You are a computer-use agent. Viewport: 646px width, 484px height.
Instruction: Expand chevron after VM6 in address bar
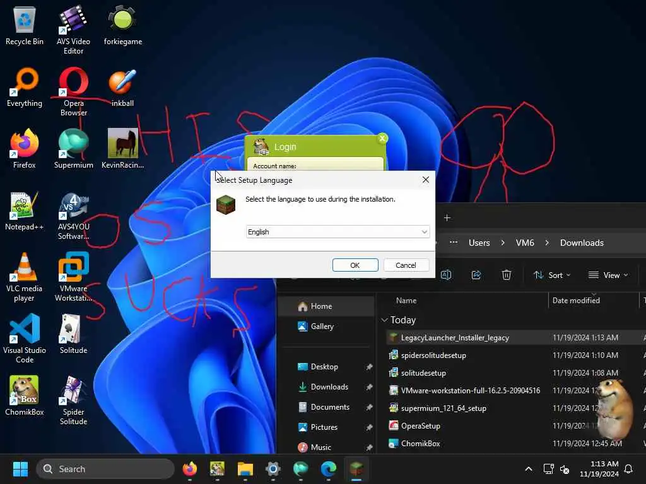[547, 243]
